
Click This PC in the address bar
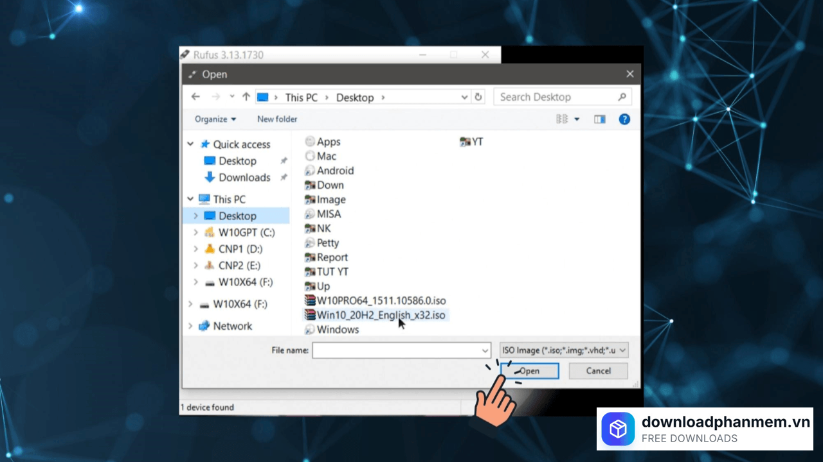click(302, 98)
